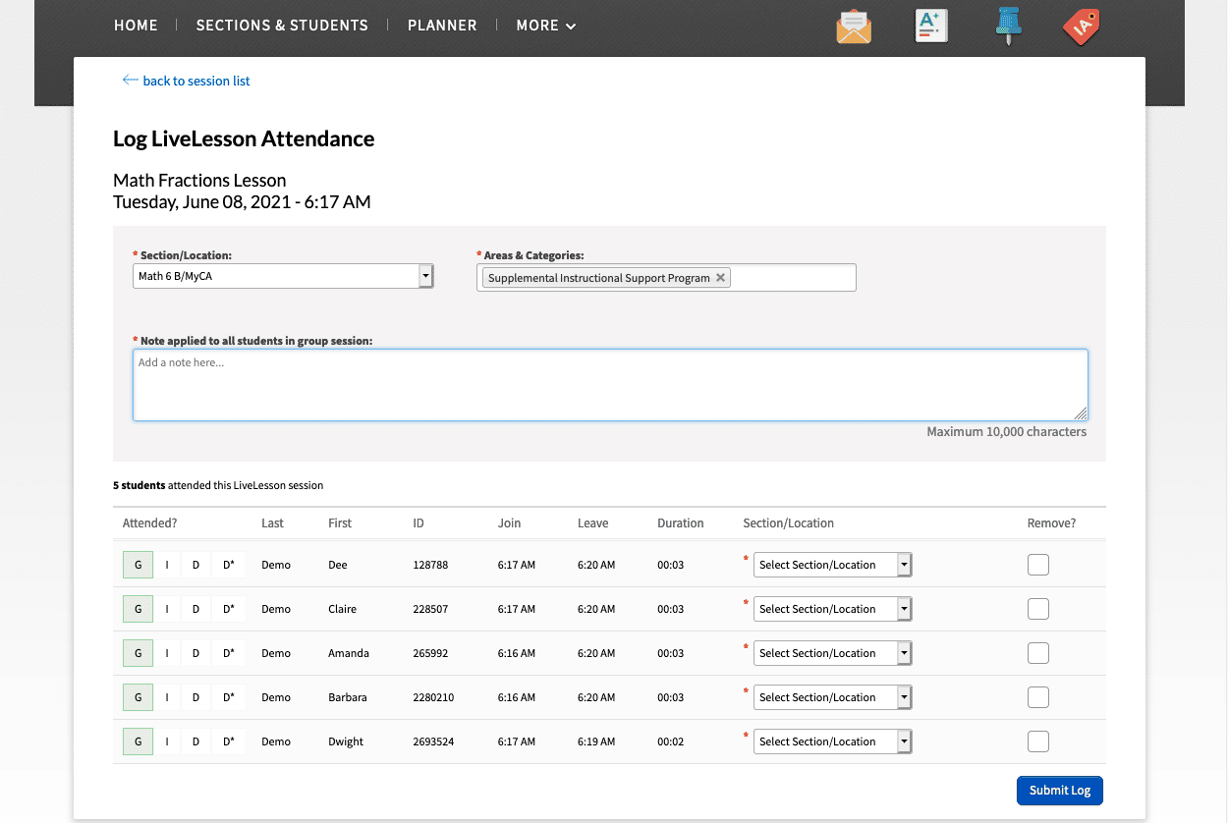Select D* attendance for Amanda
This screenshot has width=1228, height=823.
click(x=229, y=653)
